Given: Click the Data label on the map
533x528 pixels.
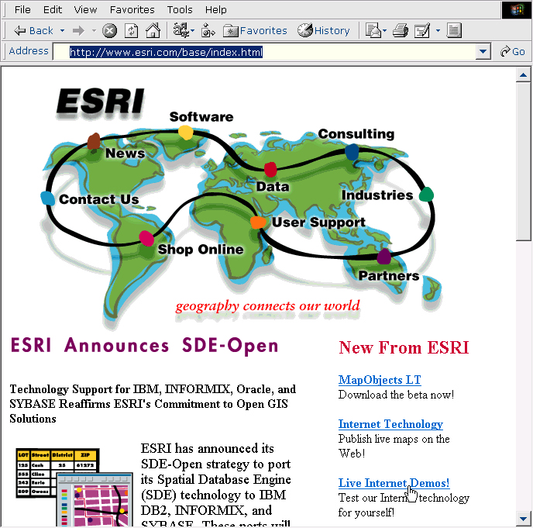Looking at the screenshot, I should pos(273,186).
